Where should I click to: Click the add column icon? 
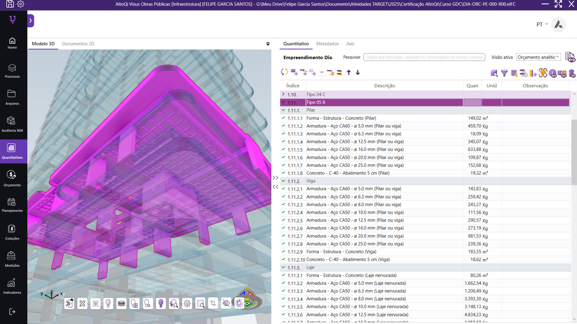tap(533, 73)
